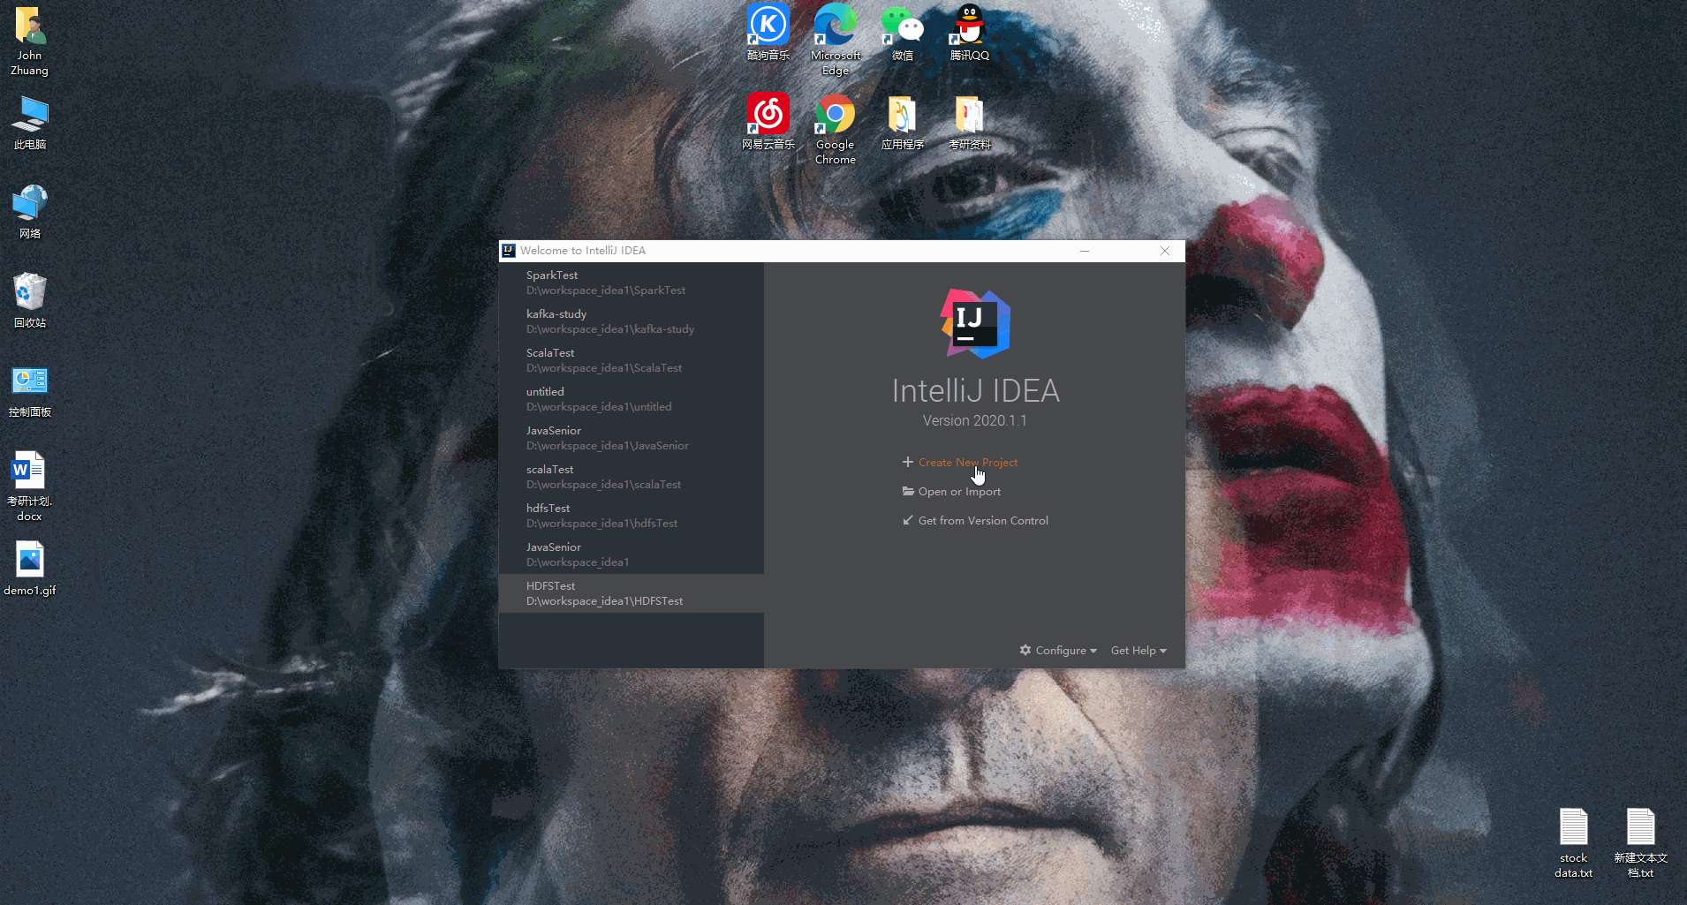1687x905 pixels.
Task: Select the 此电脑 desktop icon
Action: click(30, 122)
